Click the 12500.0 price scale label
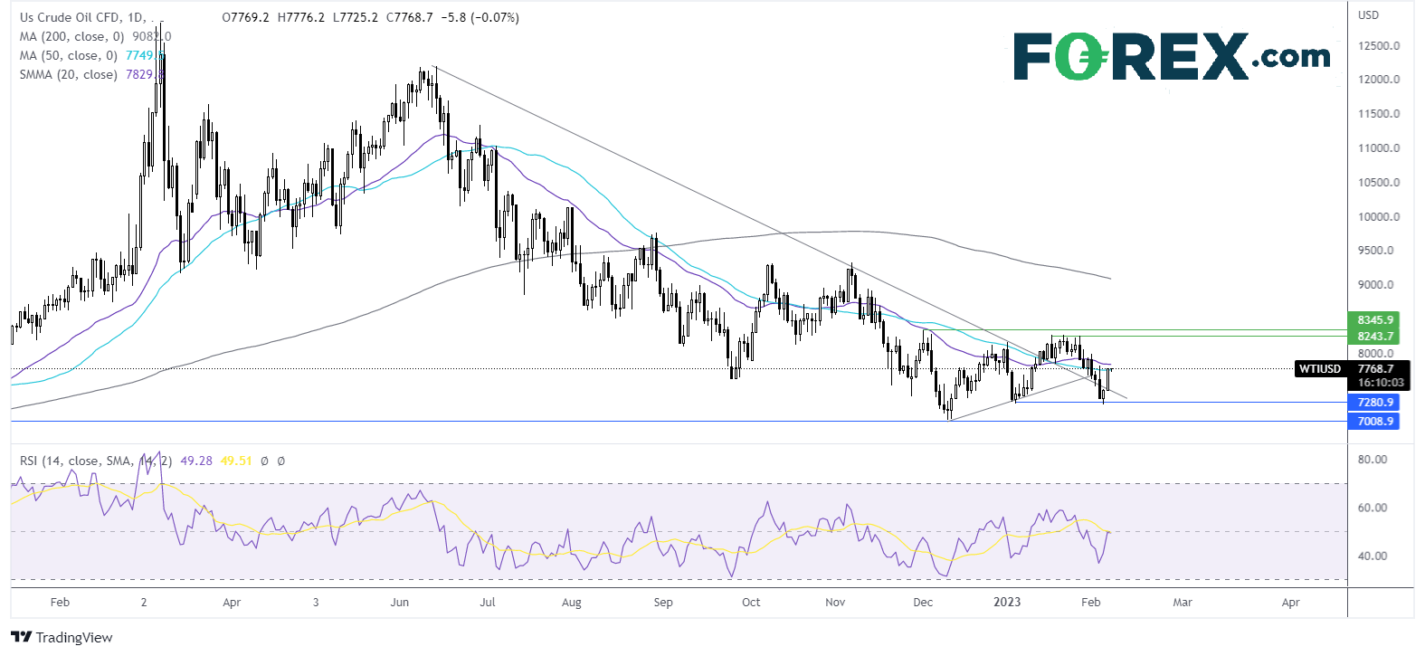1425x656 pixels. click(1379, 45)
